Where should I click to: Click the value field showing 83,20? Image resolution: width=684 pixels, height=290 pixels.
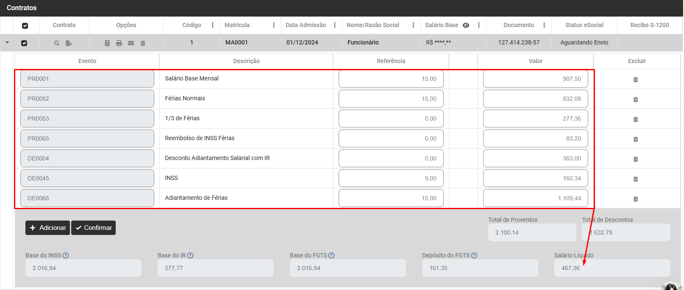click(536, 138)
